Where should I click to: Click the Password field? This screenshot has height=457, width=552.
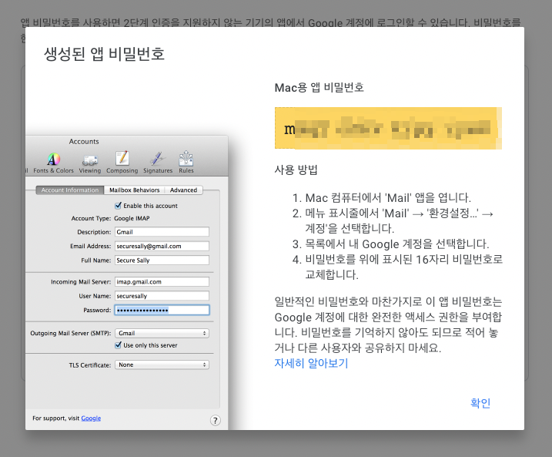[x=162, y=310]
